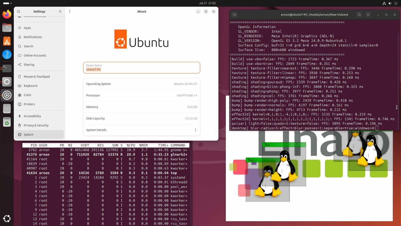Open Color settings panel
The image size is (401, 226).
[27, 95]
